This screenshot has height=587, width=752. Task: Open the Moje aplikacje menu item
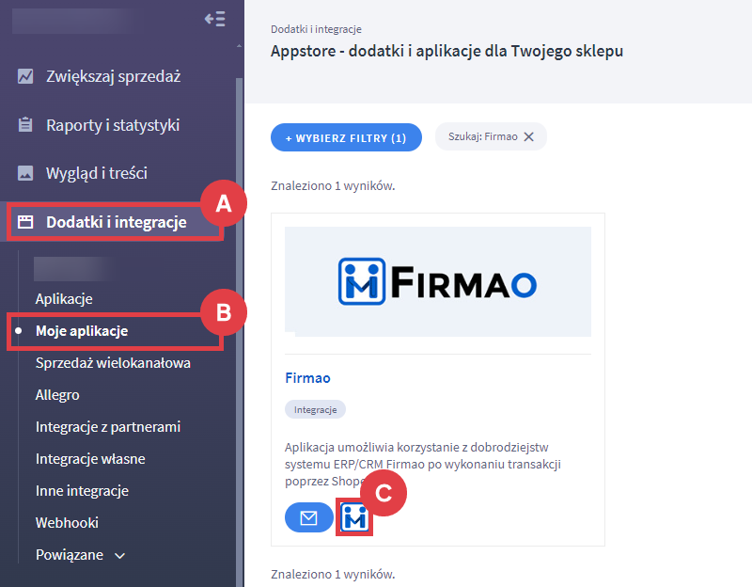coord(82,331)
